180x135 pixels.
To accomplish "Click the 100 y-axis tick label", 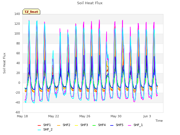I will [17, 34].
